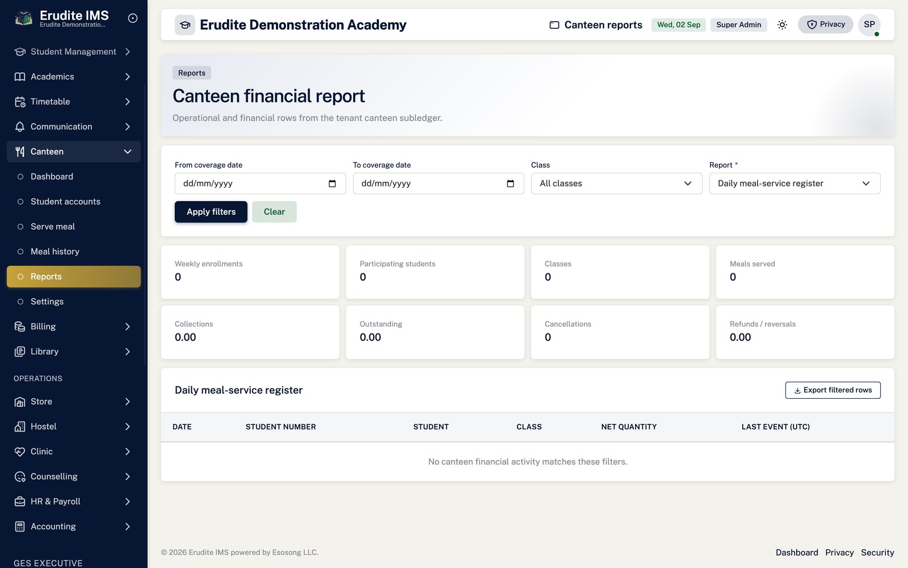Click the academy graduation cap header icon
The width and height of the screenshot is (908, 568).
point(185,25)
